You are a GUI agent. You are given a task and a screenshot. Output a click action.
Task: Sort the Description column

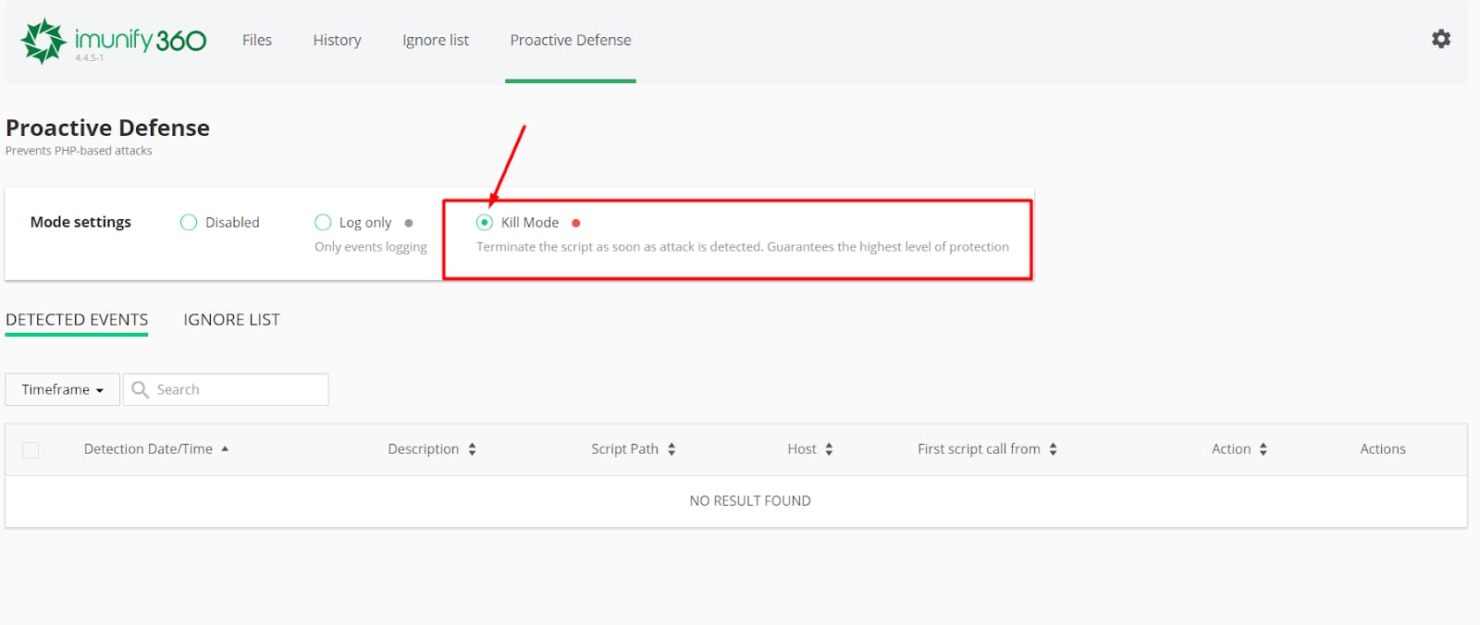pyautogui.click(x=472, y=449)
